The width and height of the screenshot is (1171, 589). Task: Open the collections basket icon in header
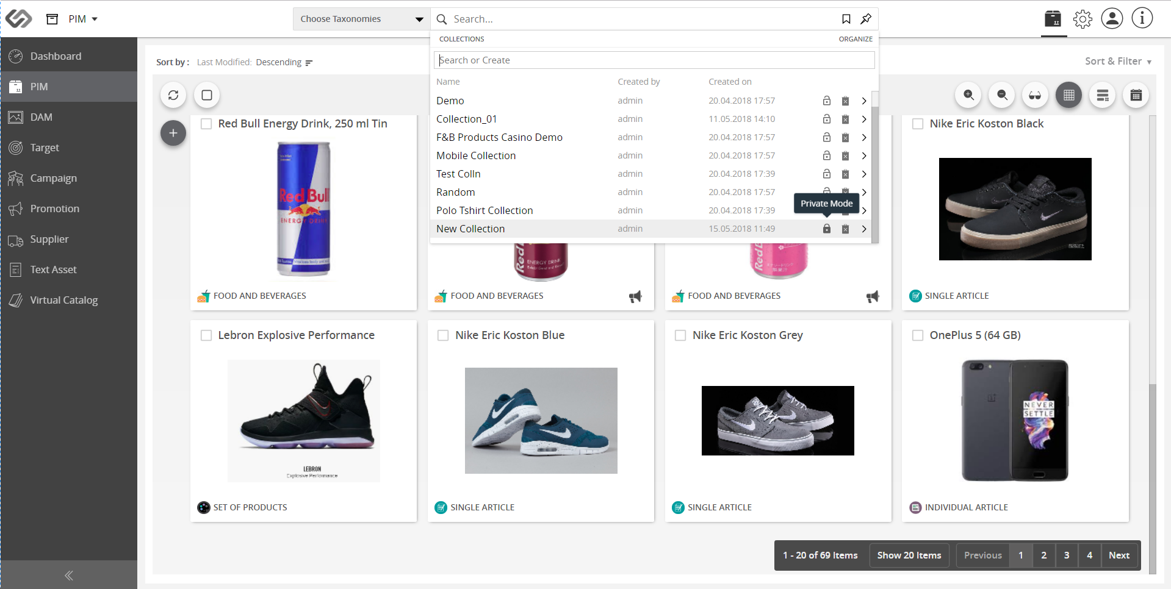[1053, 18]
